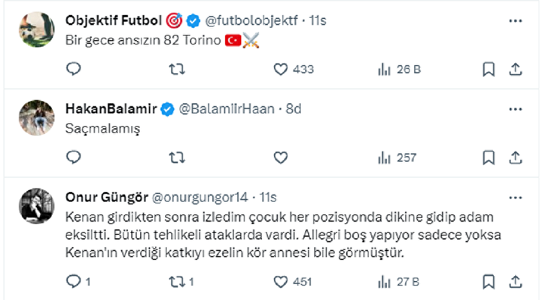
Task: Reply to Objektif Futbol's tweet
Action: (x=73, y=69)
